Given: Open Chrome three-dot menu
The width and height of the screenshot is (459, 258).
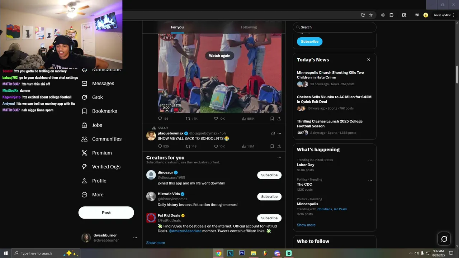Looking at the screenshot, I should click(454, 15).
